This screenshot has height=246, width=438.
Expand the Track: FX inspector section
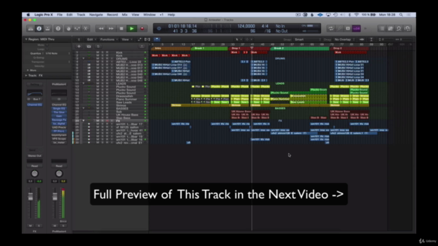[26, 75]
